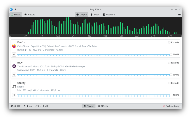Open the PipeWire tab
Screen dimensions: 191x119
pyautogui.click(x=109, y=15)
